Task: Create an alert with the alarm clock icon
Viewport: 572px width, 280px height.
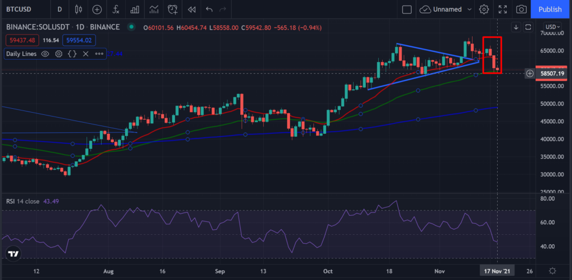Action: [x=173, y=9]
